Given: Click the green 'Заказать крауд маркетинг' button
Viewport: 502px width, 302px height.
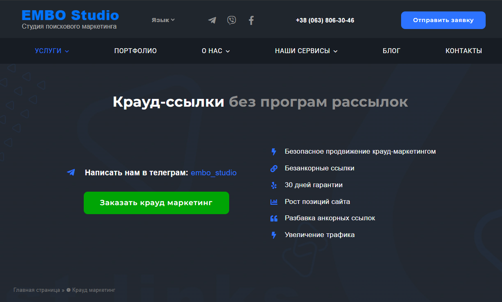Looking at the screenshot, I should click(x=156, y=203).
